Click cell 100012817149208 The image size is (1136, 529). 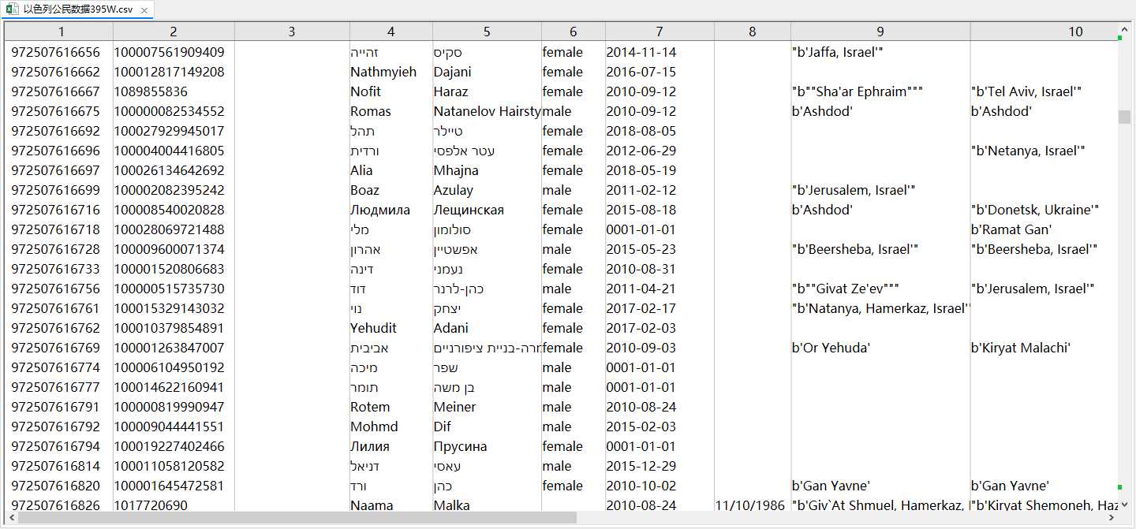coord(170,72)
